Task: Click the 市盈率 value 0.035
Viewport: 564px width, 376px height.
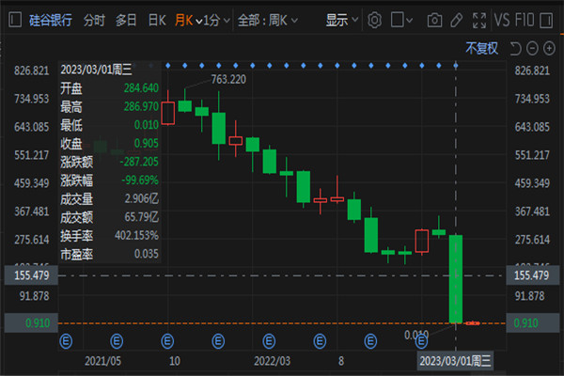Action: point(147,254)
